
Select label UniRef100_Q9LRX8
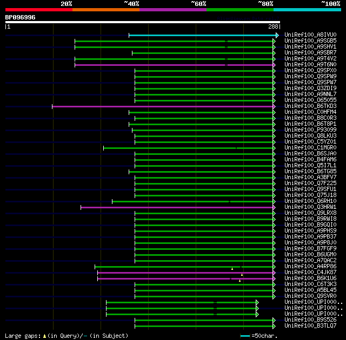(310, 213)
